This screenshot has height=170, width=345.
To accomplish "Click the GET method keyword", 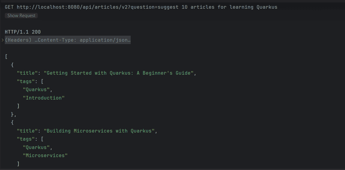I will [x=9, y=7].
